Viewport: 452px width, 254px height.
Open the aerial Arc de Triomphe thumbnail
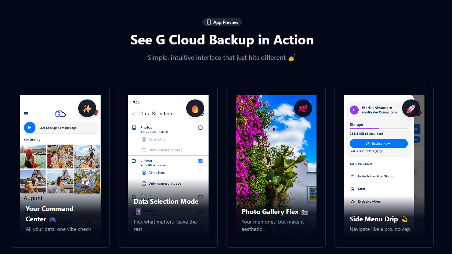[87, 181]
